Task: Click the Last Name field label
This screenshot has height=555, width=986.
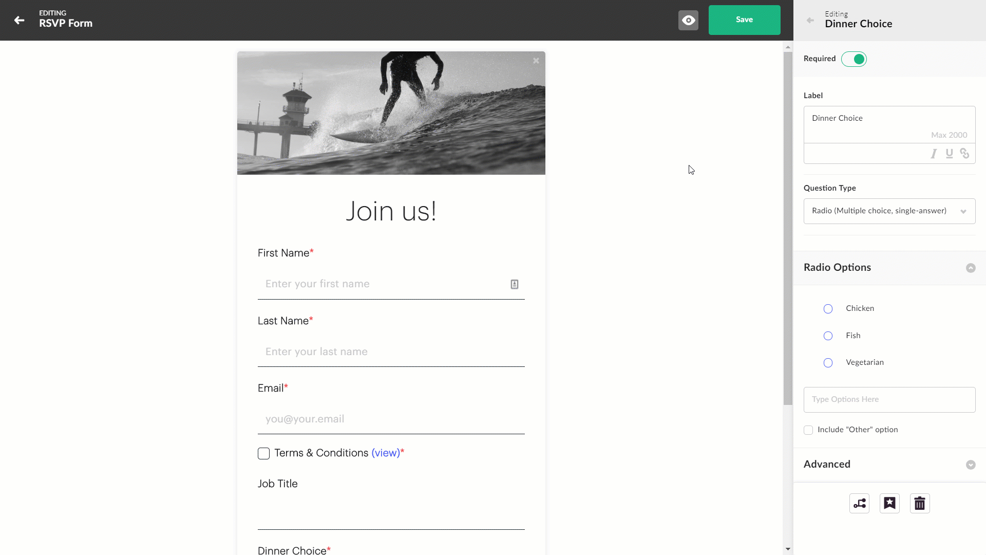Action: coord(286,321)
